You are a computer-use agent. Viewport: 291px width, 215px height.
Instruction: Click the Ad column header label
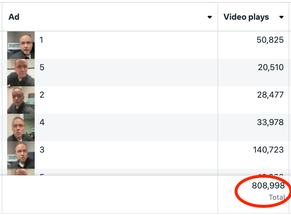(x=14, y=17)
